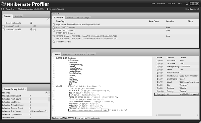This screenshot has width=201, height=123.
Task: Pause recording with the pause icon
Action: point(2,9)
